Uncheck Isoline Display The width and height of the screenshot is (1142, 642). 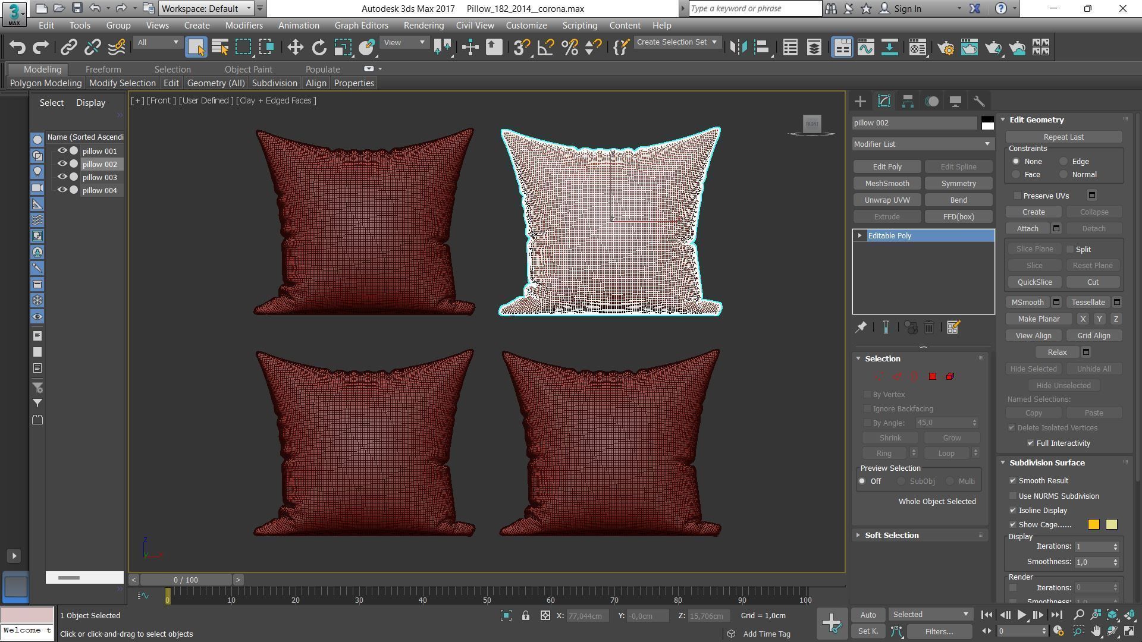[1013, 511]
